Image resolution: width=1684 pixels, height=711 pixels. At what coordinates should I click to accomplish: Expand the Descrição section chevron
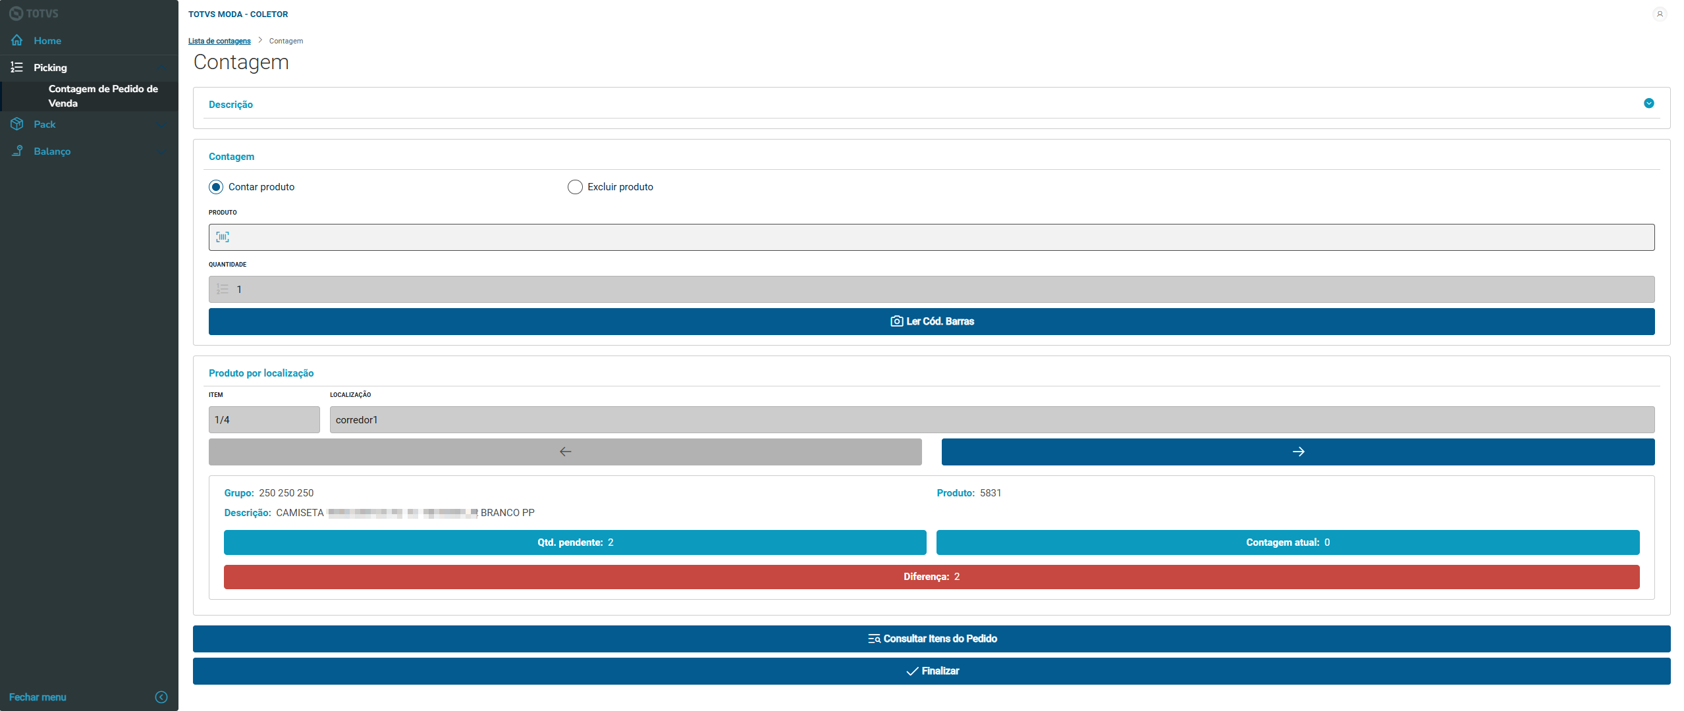point(1648,103)
